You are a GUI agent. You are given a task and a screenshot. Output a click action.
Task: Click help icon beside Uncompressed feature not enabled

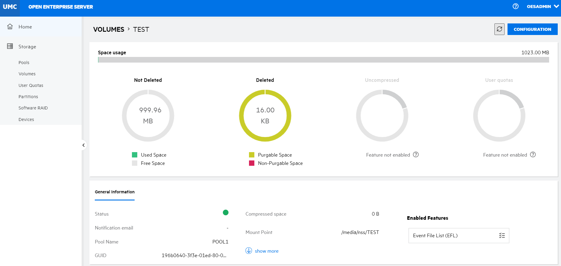pyautogui.click(x=416, y=154)
